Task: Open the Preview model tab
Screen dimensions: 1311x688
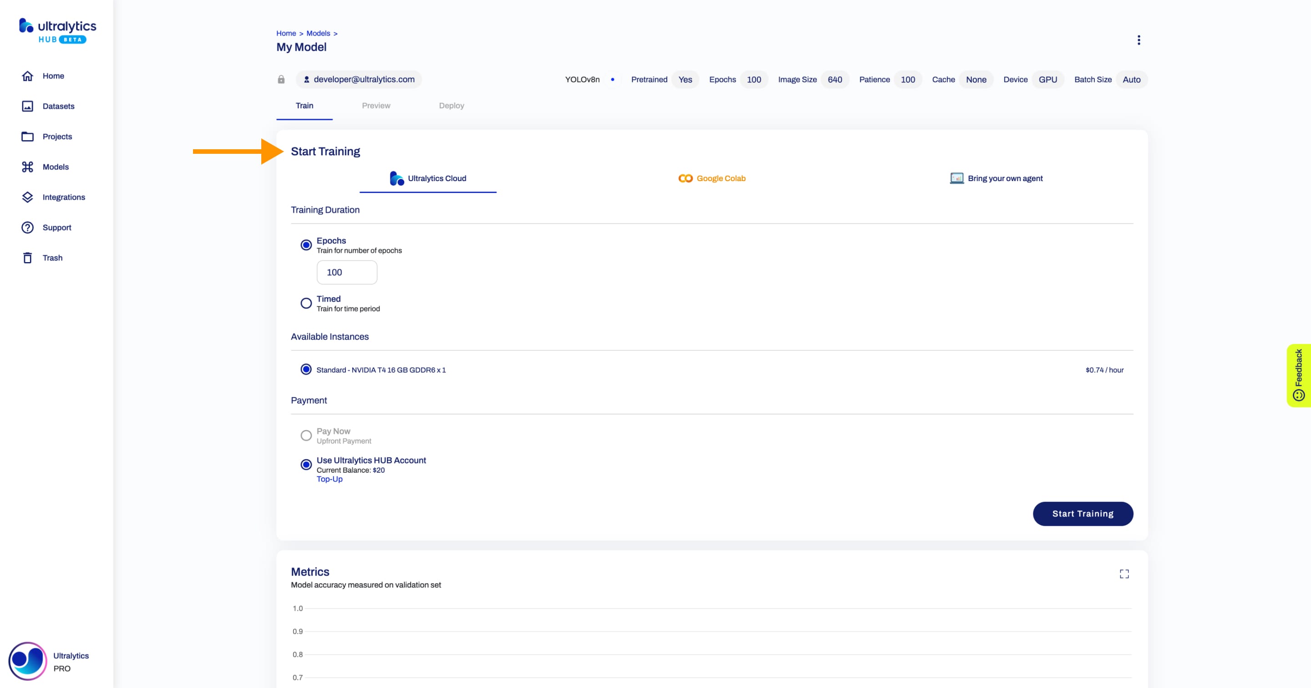Action: [376, 105]
